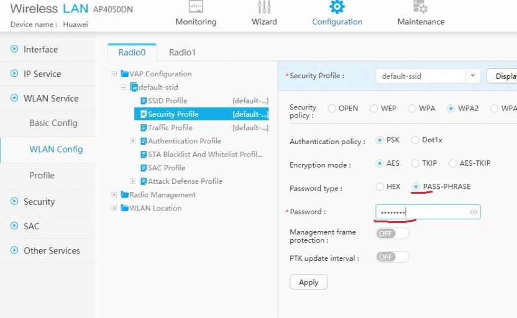
Task: Click the Apply button
Action: (x=308, y=282)
